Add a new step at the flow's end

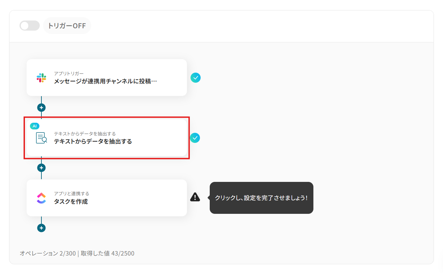pyautogui.click(x=41, y=228)
